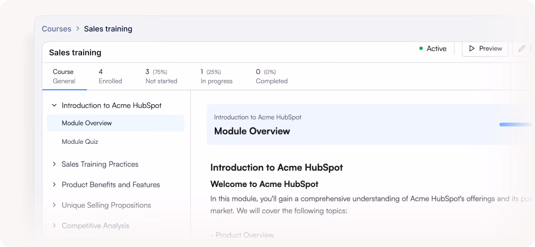The height and width of the screenshot is (247, 535).
Task: Collapse the Introduction to Acme HubSpot chevron
Action: click(54, 106)
